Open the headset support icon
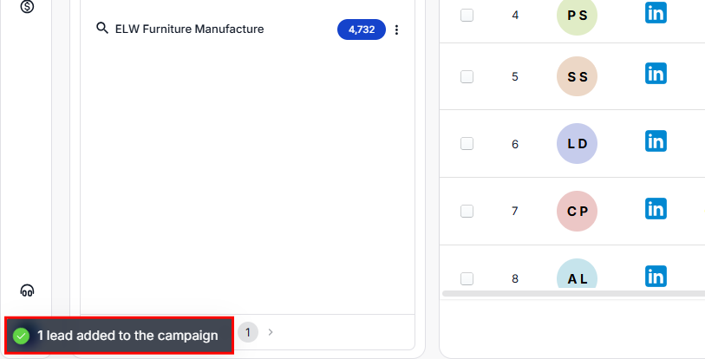 point(27,290)
